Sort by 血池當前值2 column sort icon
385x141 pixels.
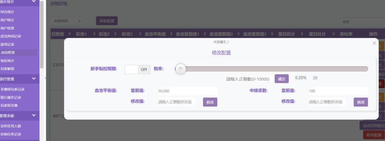click(238, 34)
